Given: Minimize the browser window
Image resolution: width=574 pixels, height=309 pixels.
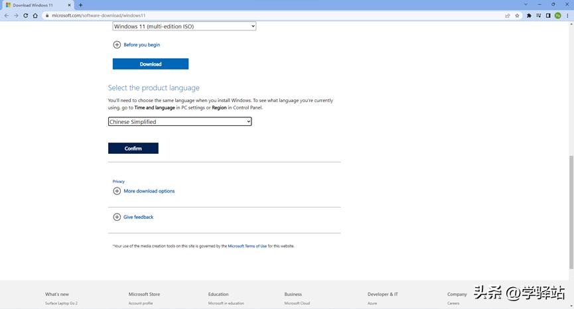Looking at the screenshot, I should click(x=539, y=5).
